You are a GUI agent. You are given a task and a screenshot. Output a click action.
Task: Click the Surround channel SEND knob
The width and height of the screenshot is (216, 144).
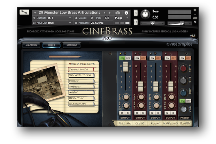(x=171, y=106)
